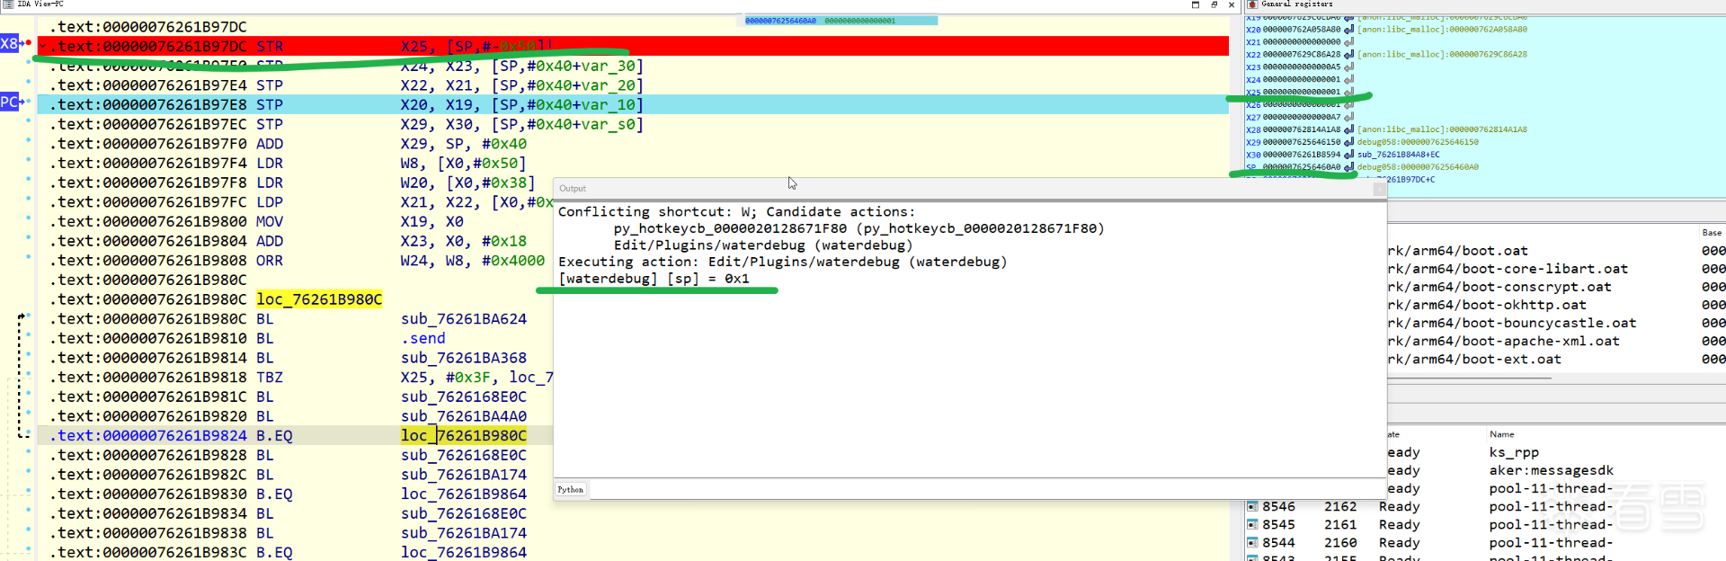
Task: Click the .send call target
Action: pos(423,339)
